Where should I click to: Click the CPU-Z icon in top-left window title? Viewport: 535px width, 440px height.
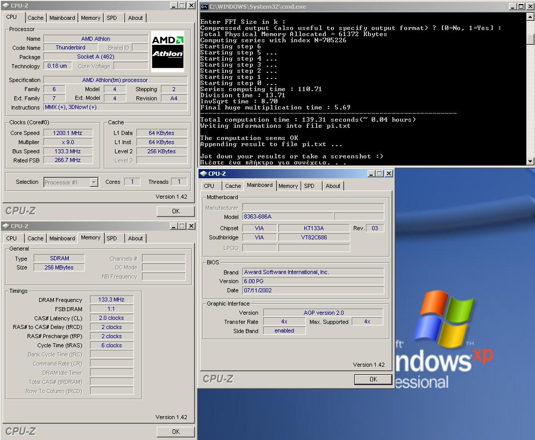click(x=6, y=6)
